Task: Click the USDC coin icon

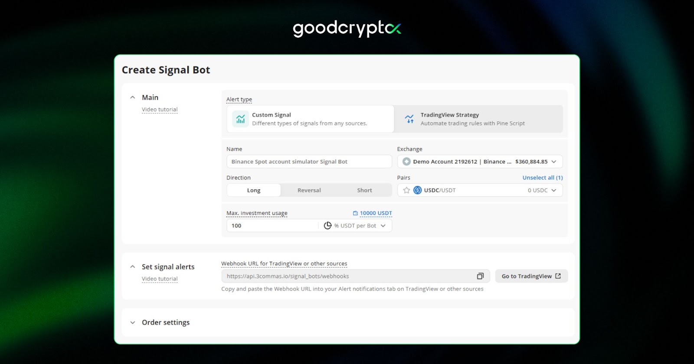Action: tap(417, 190)
